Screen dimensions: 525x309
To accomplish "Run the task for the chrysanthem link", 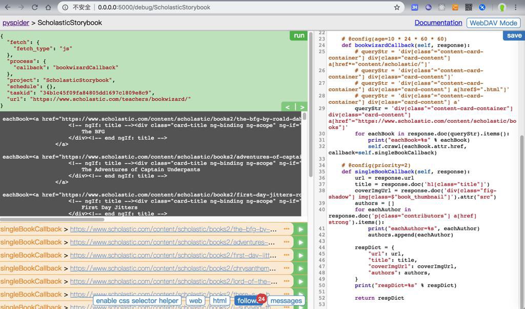I will click(x=300, y=269).
